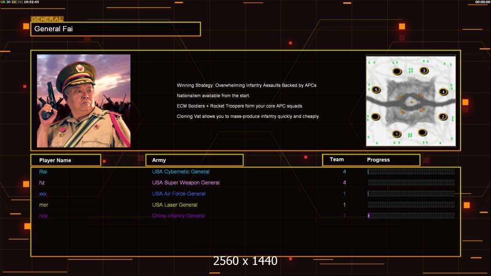Viewport: 491px width, 276px height.
Task: Click team number 4 in Rai's row
Action: (x=345, y=172)
